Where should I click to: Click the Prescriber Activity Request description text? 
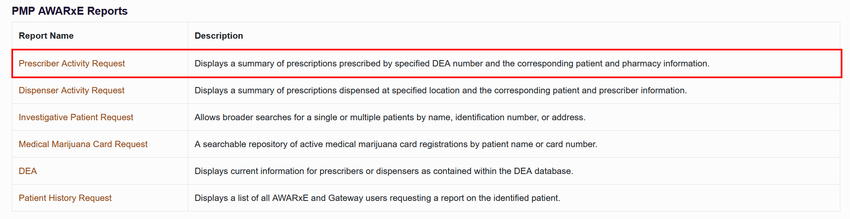[452, 63]
